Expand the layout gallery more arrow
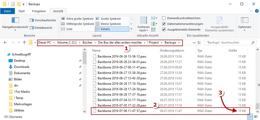The image size is (260, 120). 131,29
